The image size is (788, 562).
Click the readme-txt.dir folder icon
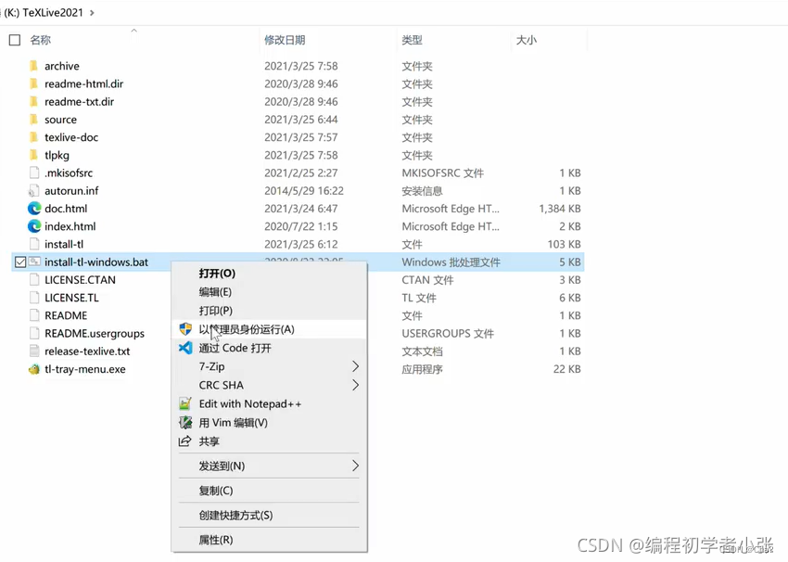click(33, 101)
